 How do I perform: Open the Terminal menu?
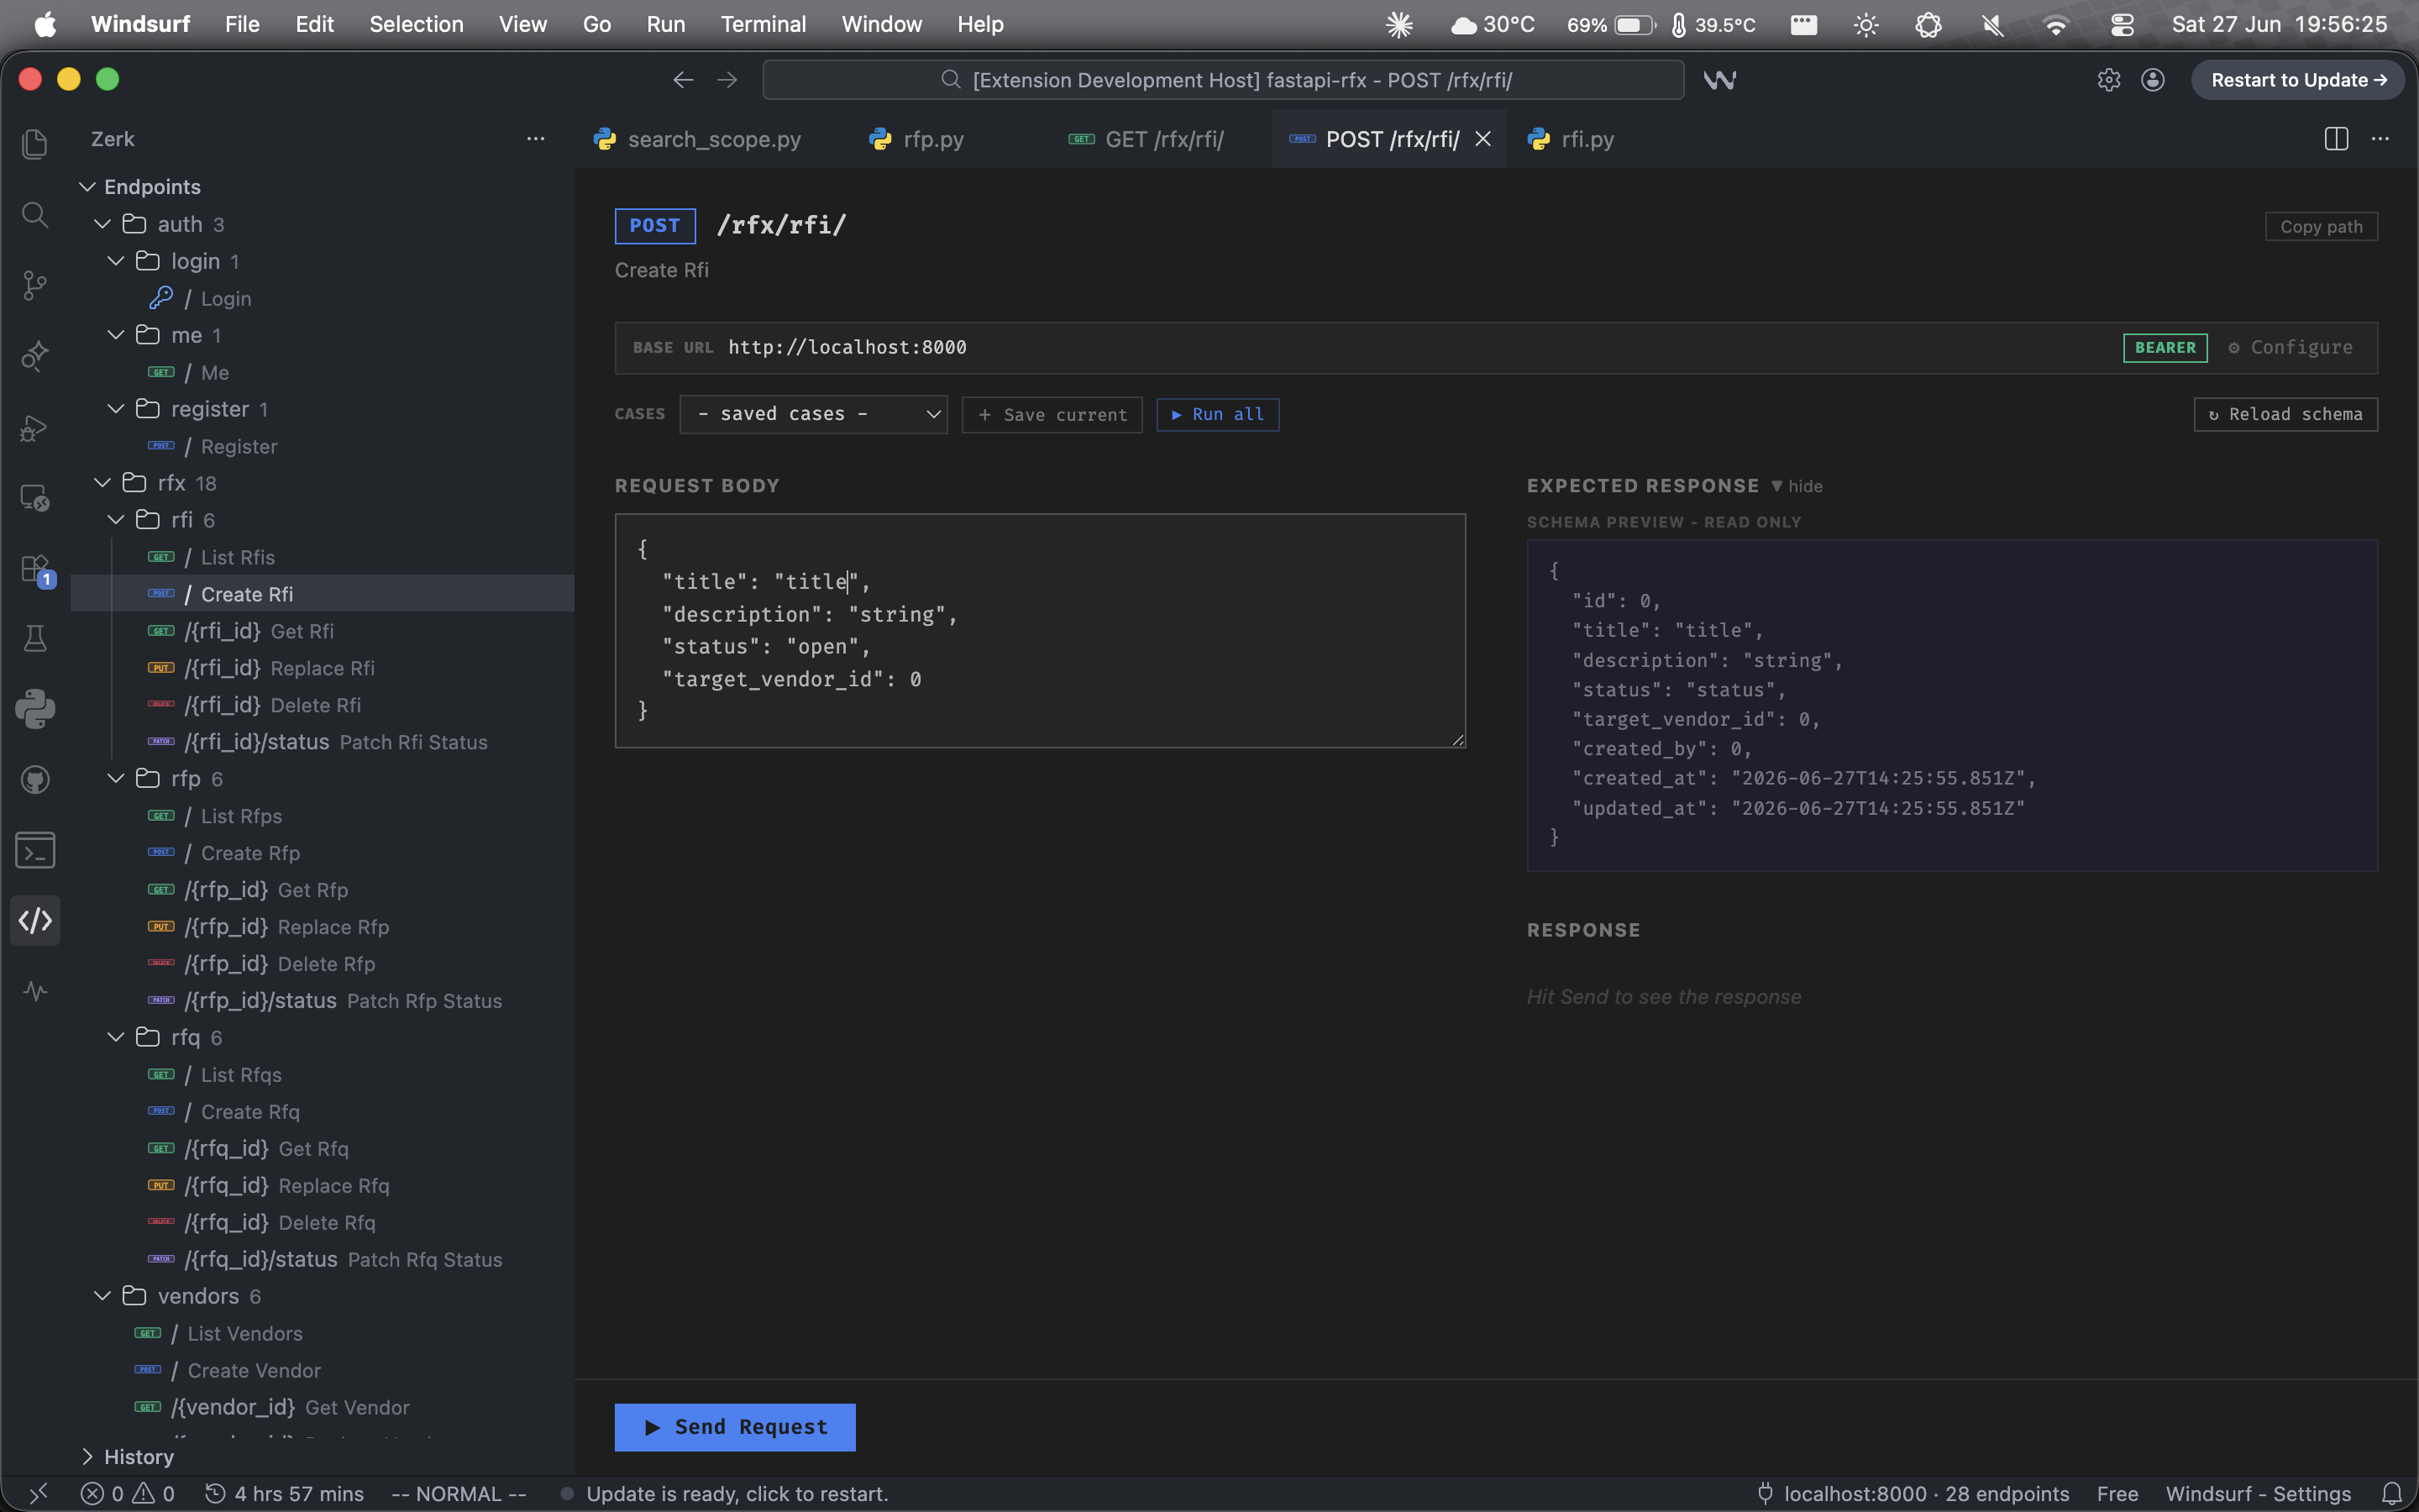coord(763,24)
